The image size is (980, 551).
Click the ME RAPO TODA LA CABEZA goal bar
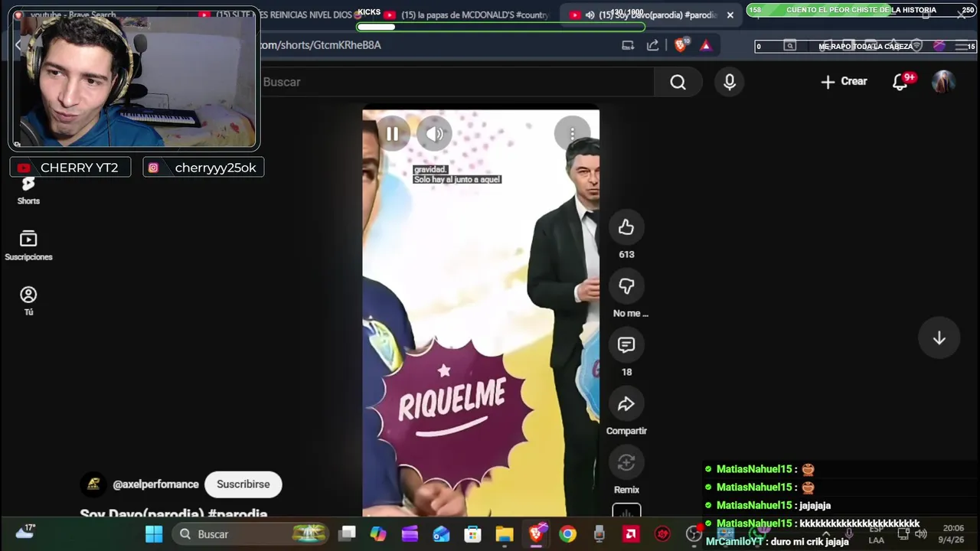click(866, 47)
